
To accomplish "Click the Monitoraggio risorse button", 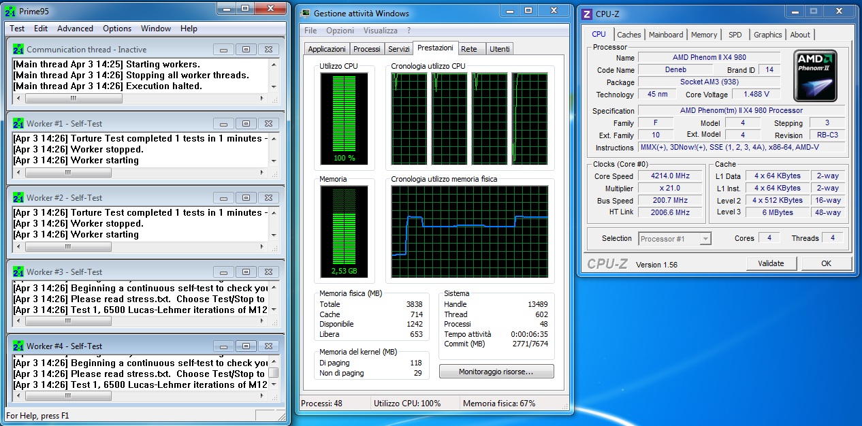I will (496, 372).
